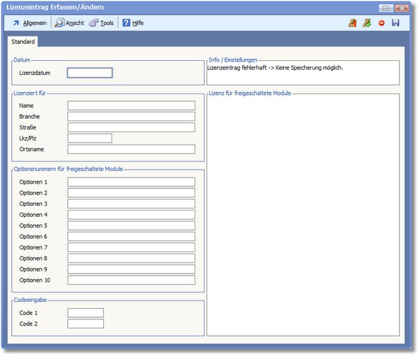Click the key icon with green checkmark
This screenshot has height=356, width=419.
367,23
